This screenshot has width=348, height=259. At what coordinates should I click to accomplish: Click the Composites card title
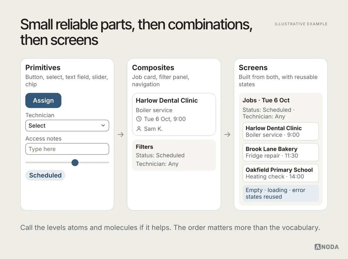(x=153, y=68)
